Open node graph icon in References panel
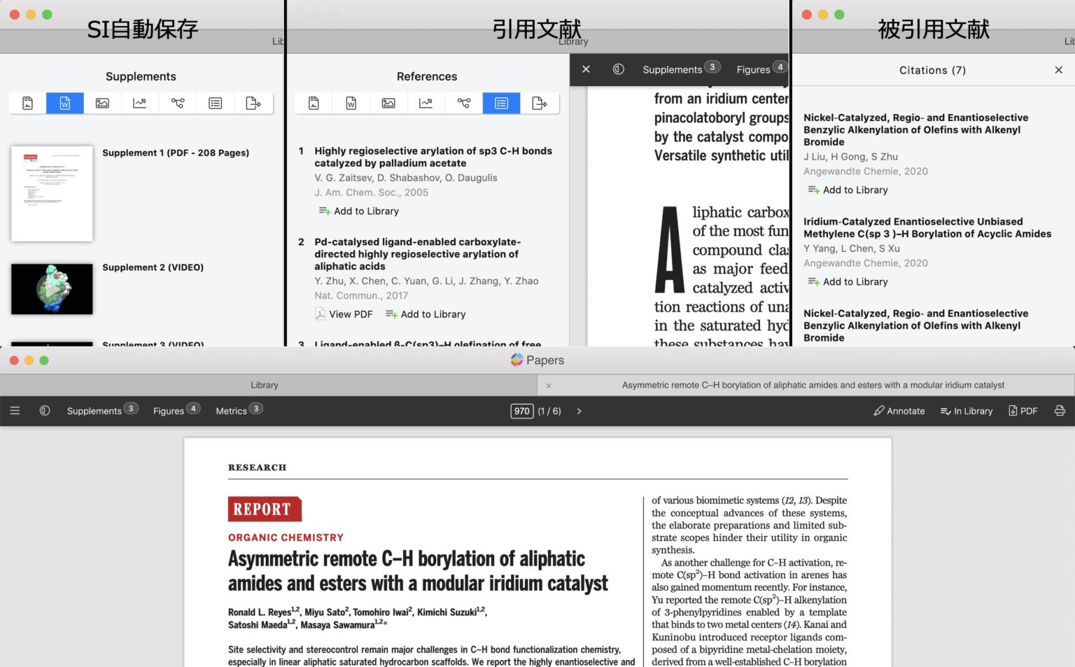 [464, 103]
